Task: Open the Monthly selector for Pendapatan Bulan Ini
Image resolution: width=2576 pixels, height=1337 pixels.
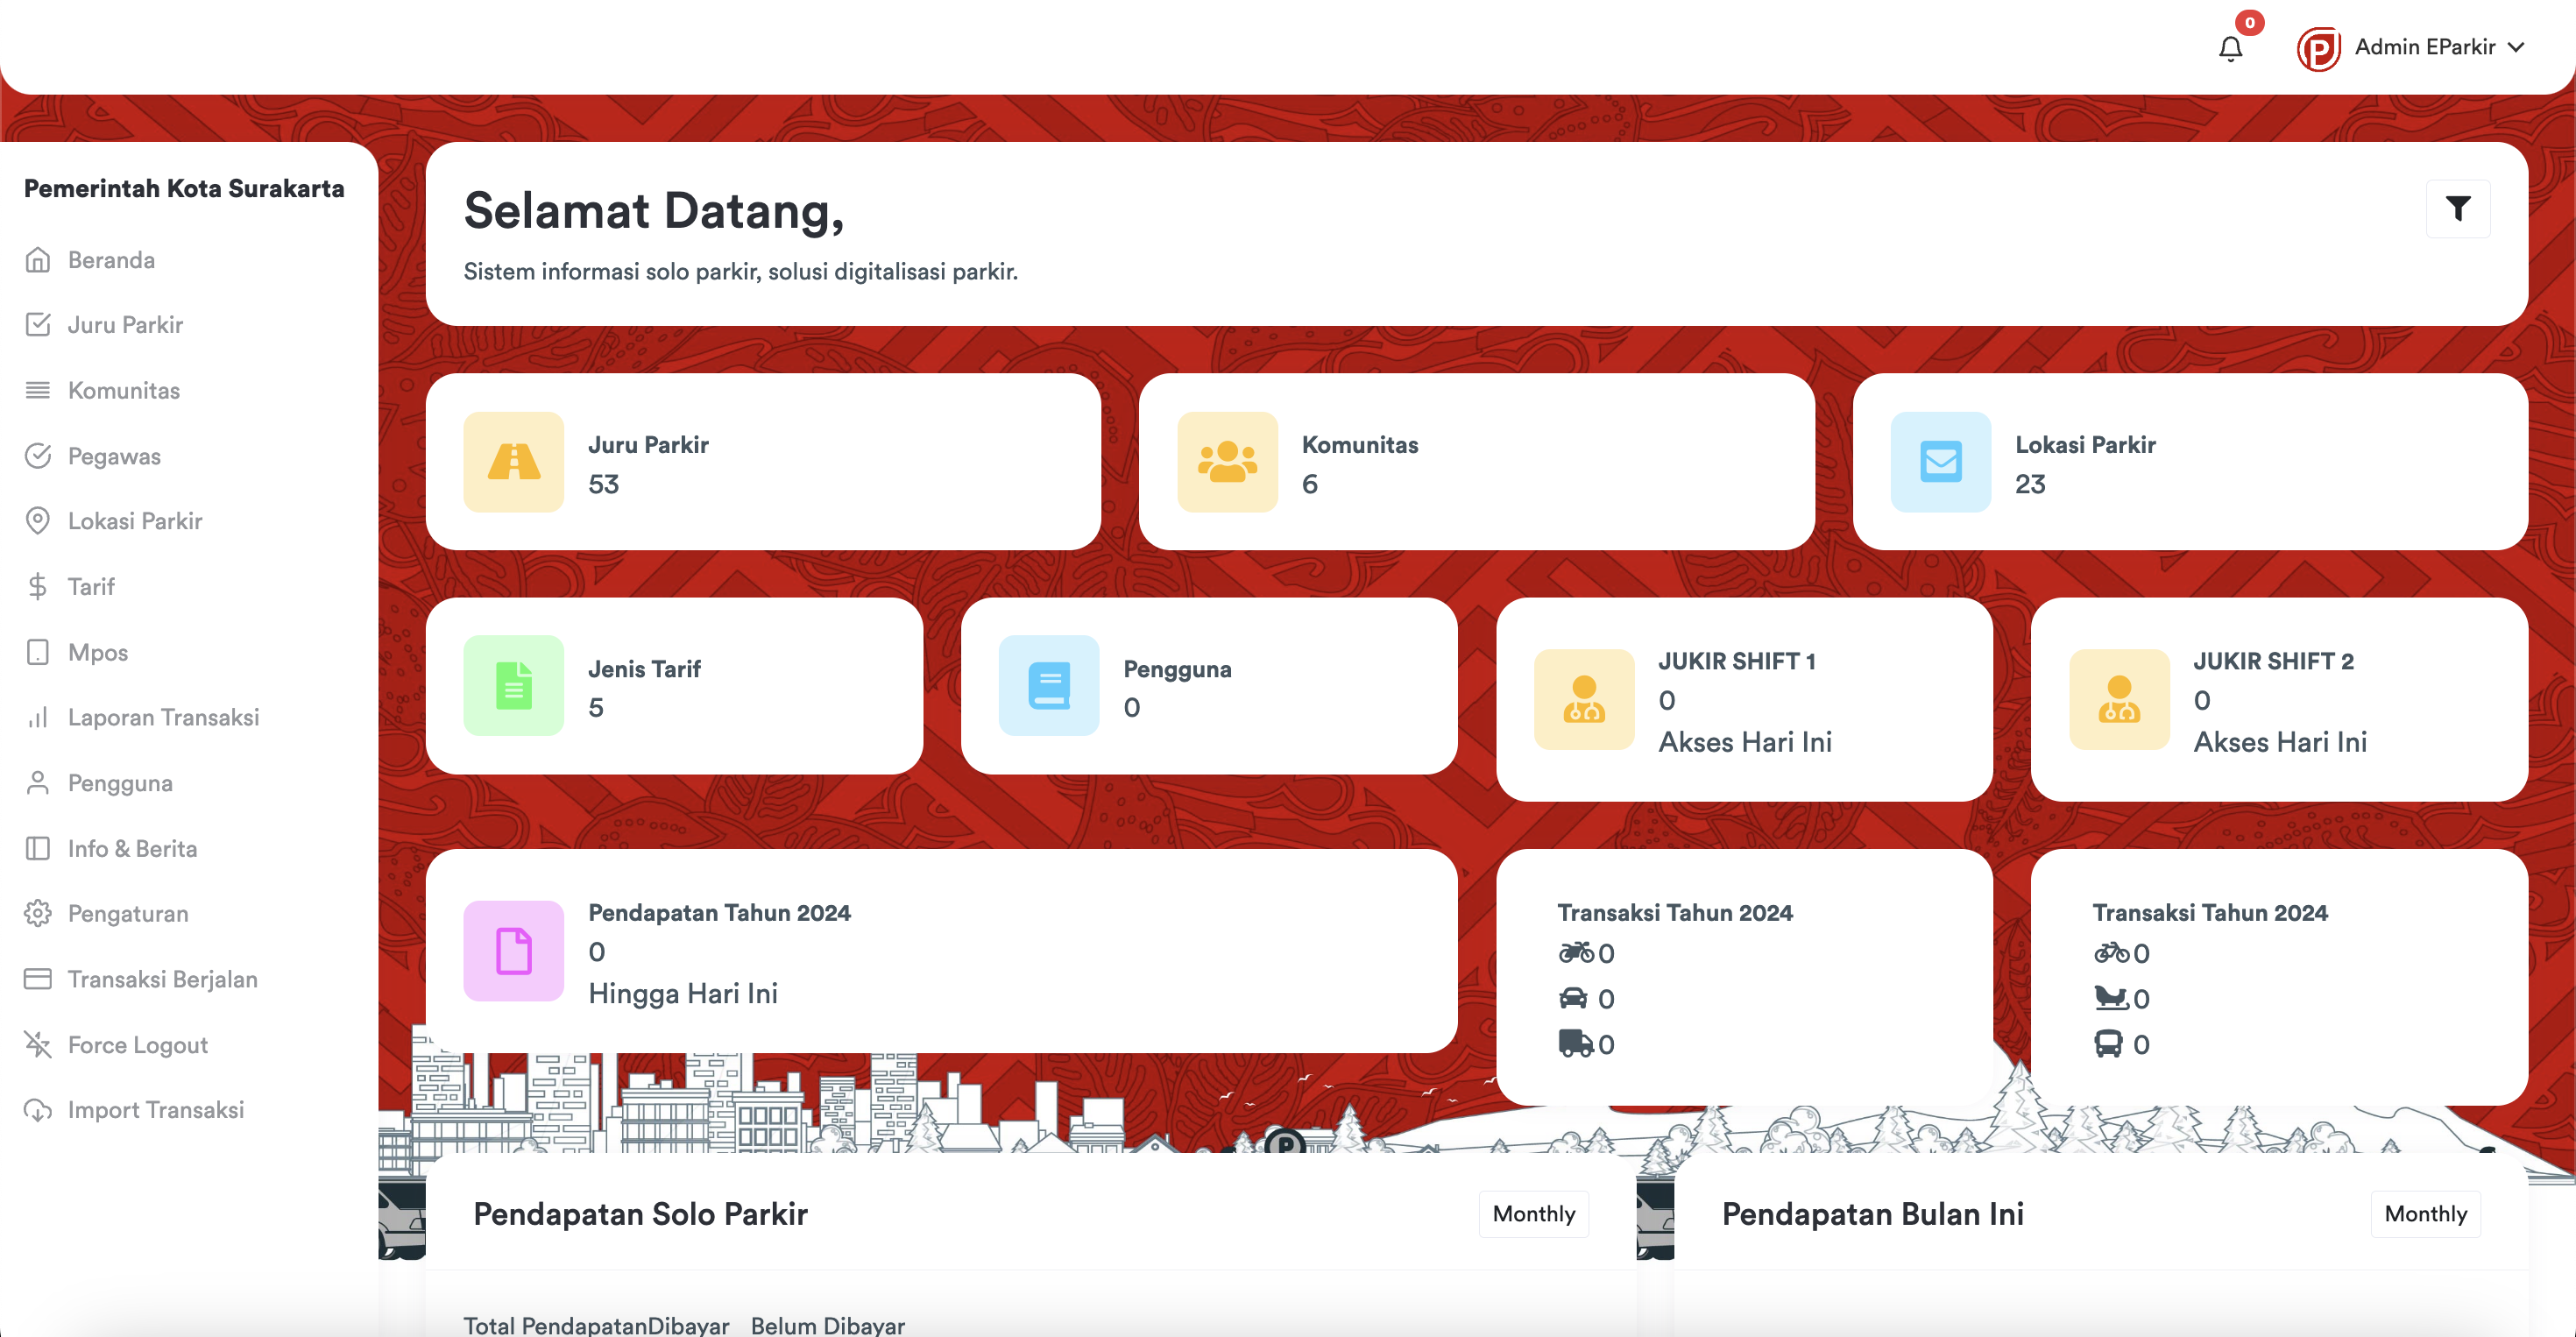Action: coord(2425,1214)
